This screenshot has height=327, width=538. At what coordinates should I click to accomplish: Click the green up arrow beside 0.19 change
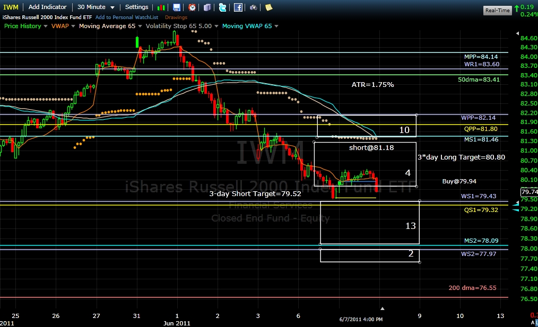[516, 8]
